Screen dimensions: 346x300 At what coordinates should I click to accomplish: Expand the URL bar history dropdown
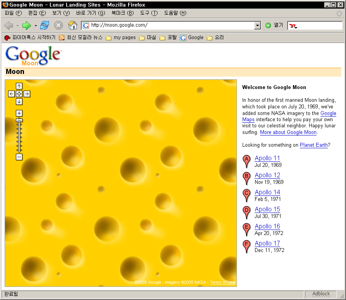pos(257,26)
